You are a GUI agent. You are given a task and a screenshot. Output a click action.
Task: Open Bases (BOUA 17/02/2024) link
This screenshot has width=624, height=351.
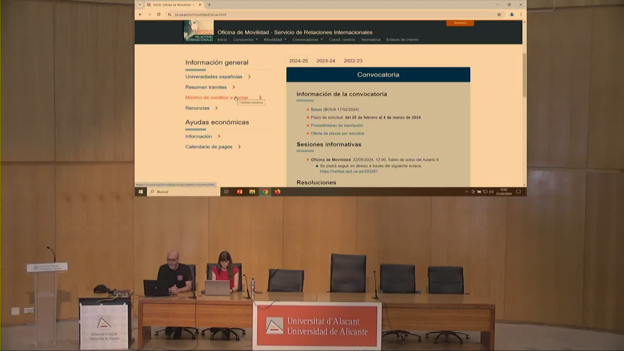[x=335, y=110]
